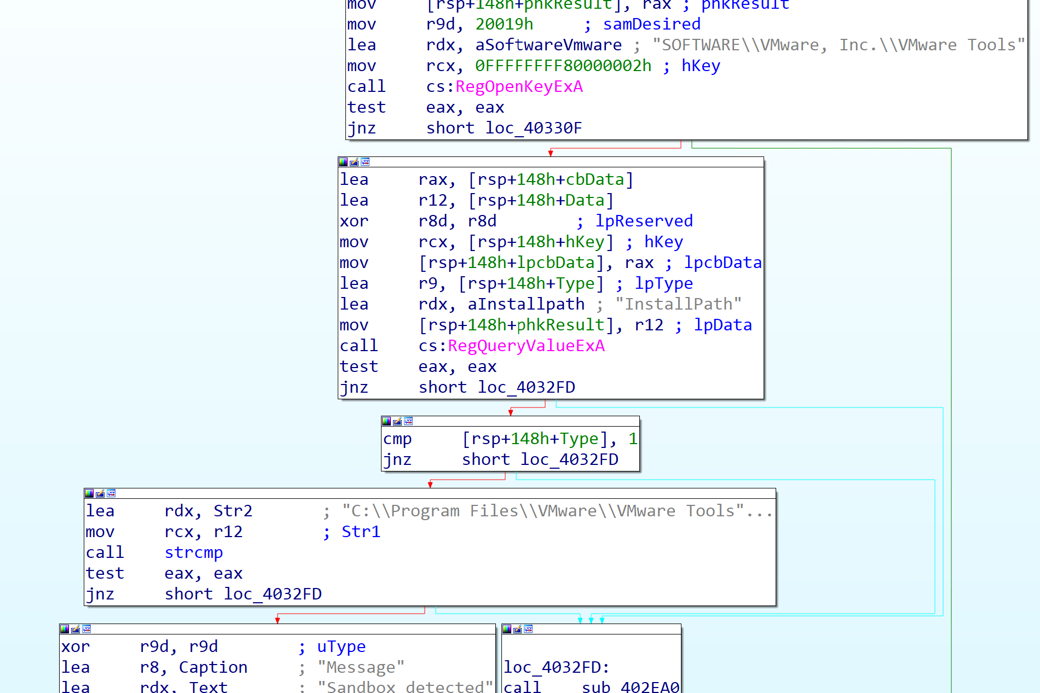Image resolution: width=1040 pixels, height=693 pixels.
Task: Click pencil edit icon on cmp Type node
Action: pyautogui.click(x=397, y=421)
